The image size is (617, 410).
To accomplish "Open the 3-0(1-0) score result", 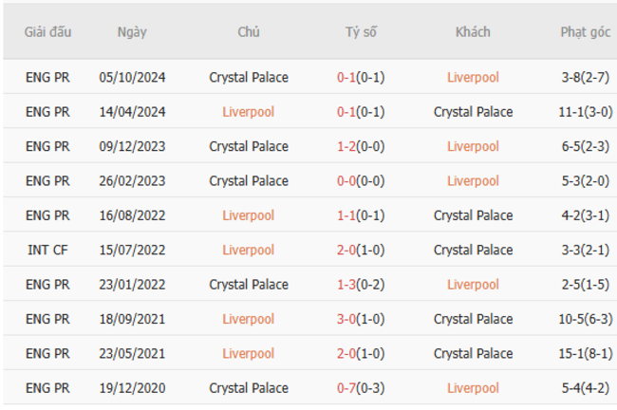I will coord(361,319).
